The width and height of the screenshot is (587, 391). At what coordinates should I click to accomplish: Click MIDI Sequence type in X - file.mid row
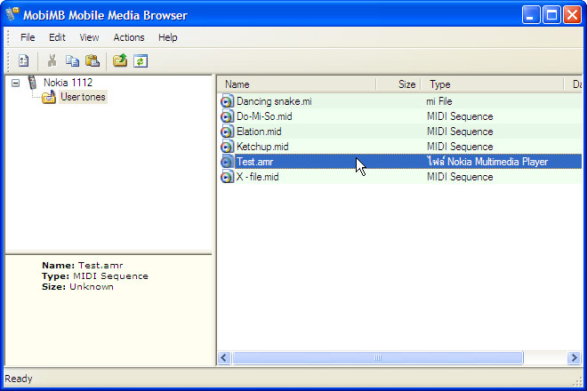pos(460,177)
